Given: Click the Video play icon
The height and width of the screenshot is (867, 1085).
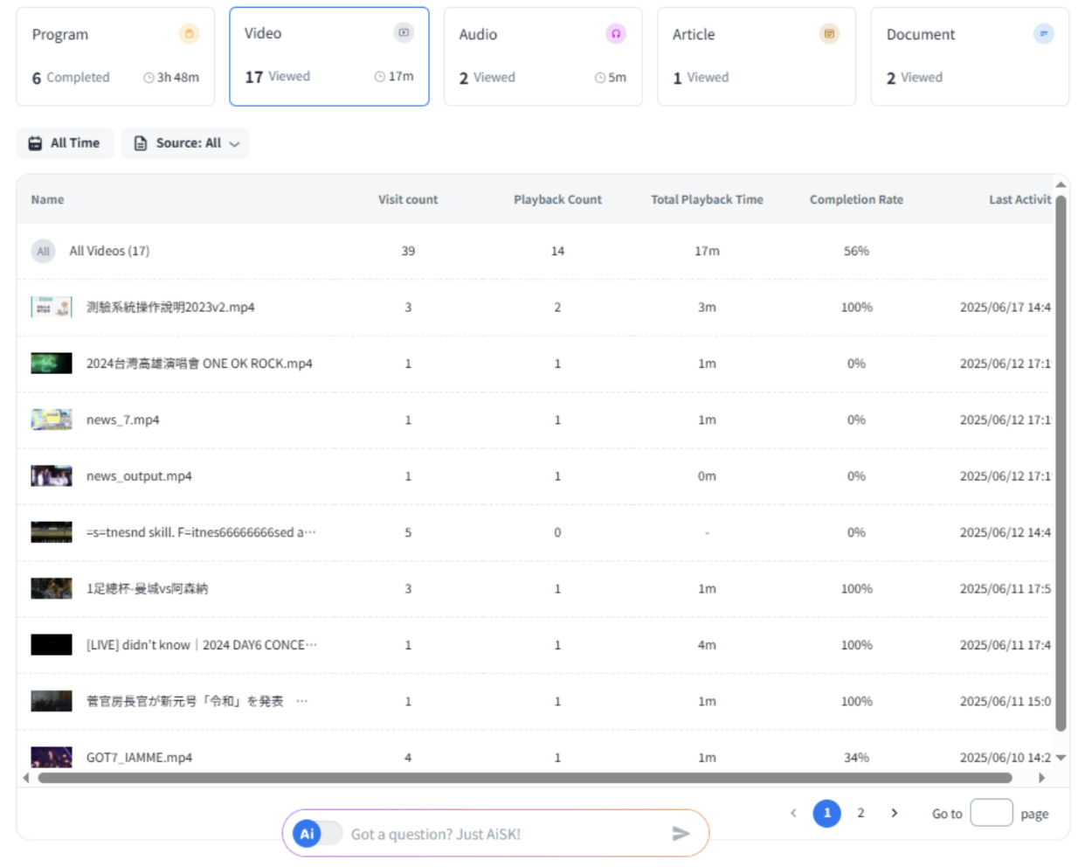Looking at the screenshot, I should pyautogui.click(x=404, y=33).
